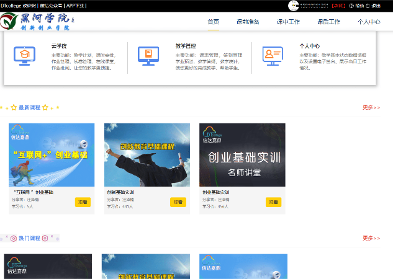Click the star icon beside 最新课程
393x279 pixels.
click(14, 107)
